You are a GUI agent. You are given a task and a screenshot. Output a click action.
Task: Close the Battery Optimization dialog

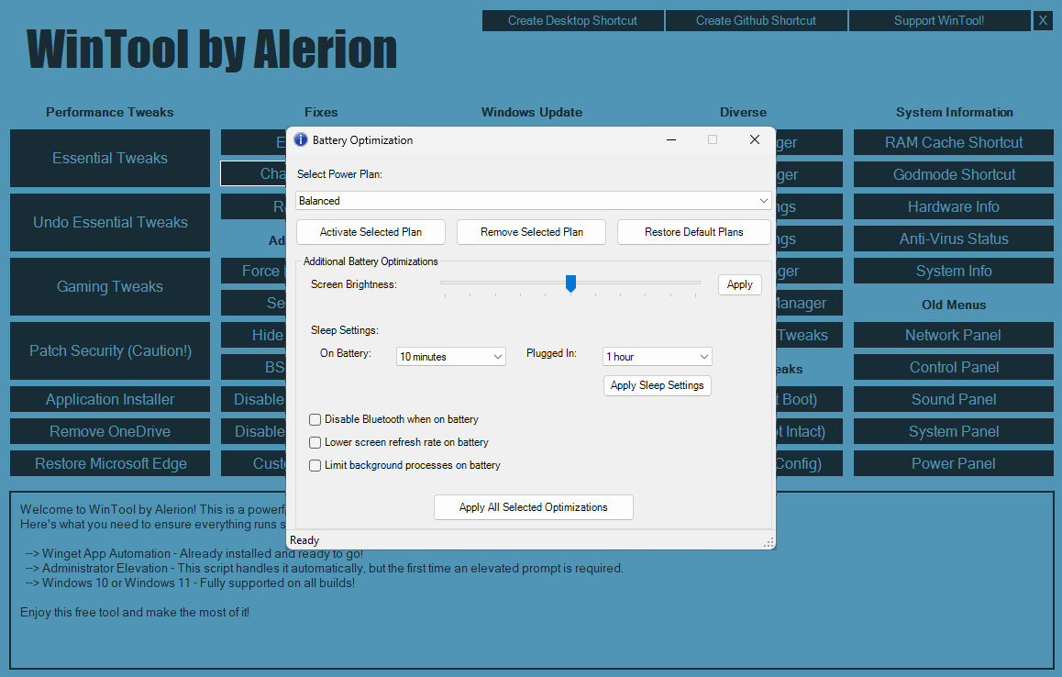point(755,139)
